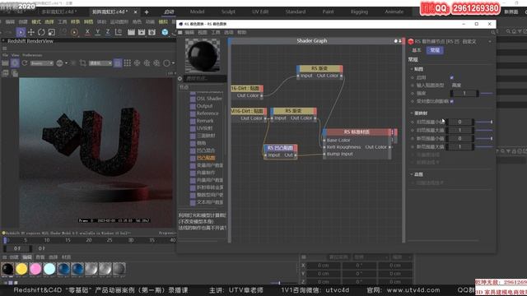Viewport: 527px width, 296px height.
Task: Toggle the RenderView panel collapse dot in its title
Action: click(x=3, y=41)
